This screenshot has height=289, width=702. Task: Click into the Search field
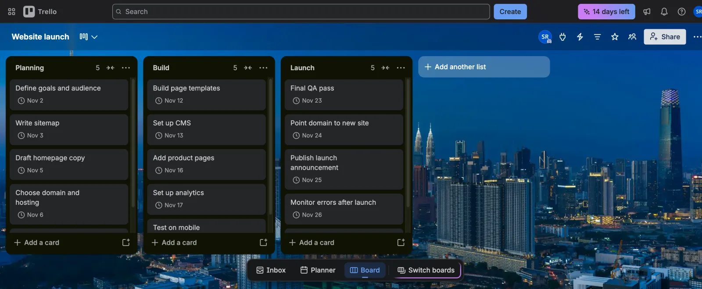point(301,12)
